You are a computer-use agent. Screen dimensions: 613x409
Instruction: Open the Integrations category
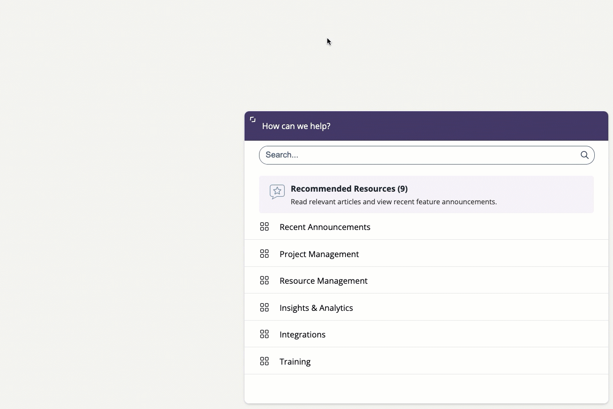(426, 334)
